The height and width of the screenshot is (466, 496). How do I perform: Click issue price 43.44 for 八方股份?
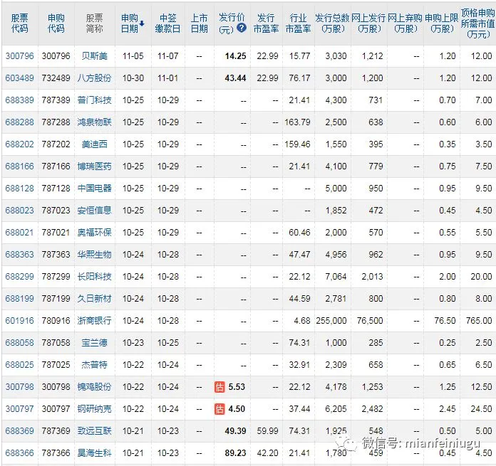pos(235,78)
